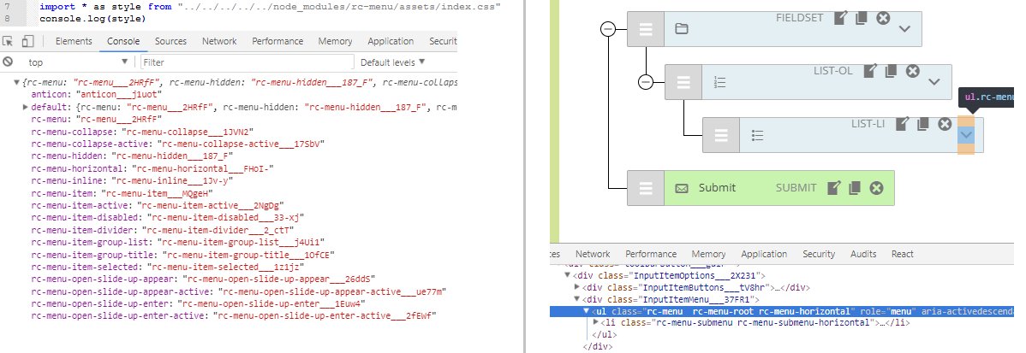Delete the LIST-LI item
This screenshot has height=353, width=1026.
tap(945, 125)
